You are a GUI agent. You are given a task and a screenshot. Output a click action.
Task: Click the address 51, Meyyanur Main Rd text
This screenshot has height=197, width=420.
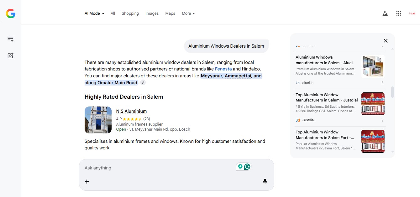[x=160, y=129]
